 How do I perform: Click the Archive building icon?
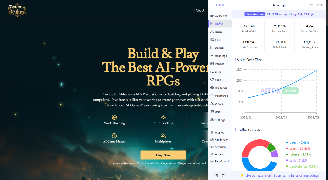pyautogui.click(x=212, y=133)
